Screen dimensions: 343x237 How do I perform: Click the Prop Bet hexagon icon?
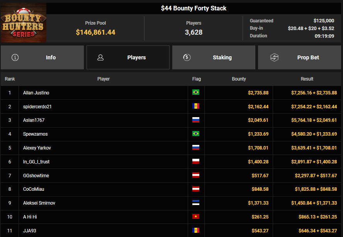click(274, 57)
